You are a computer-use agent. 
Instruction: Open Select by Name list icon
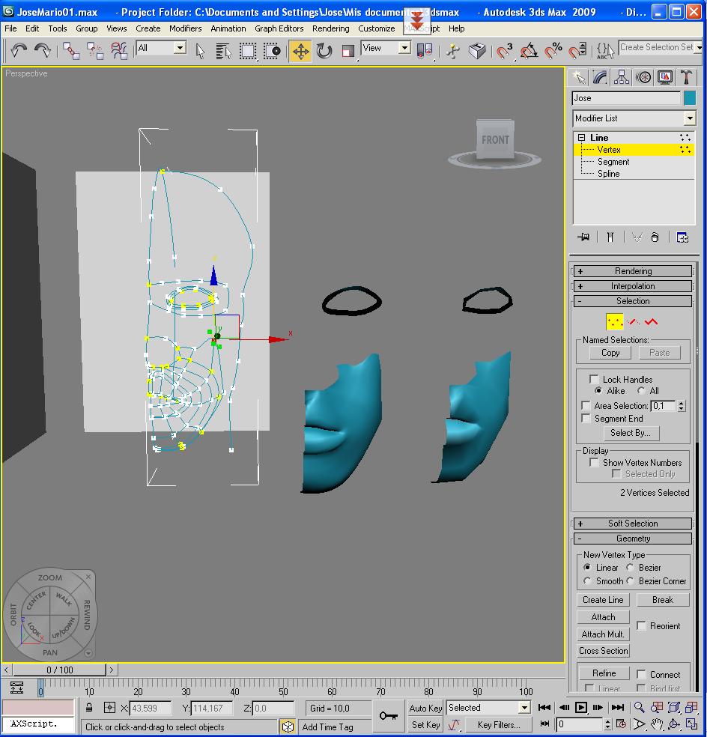(224, 51)
